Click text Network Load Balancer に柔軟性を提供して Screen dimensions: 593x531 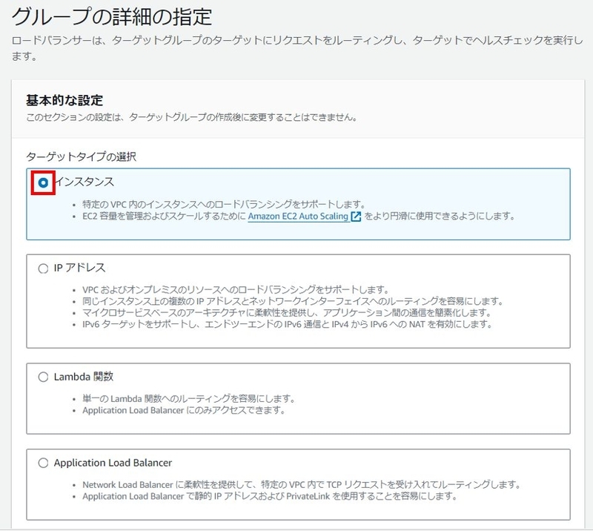(166, 485)
